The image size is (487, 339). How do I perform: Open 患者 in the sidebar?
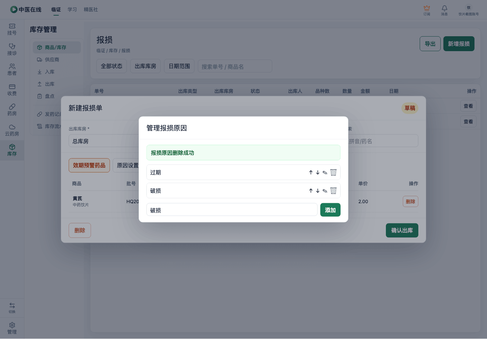12,69
